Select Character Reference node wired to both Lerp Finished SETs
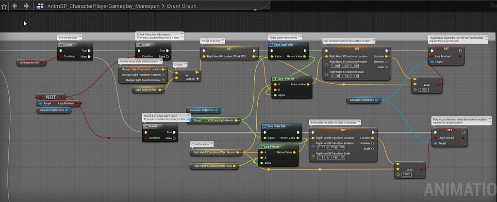Image resolution: width=497 pixels, height=202 pixels. [364, 100]
